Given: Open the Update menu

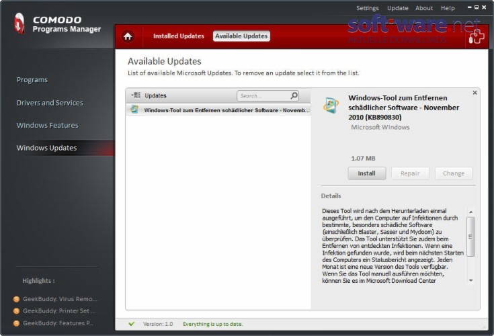Looking at the screenshot, I should pos(398,8).
